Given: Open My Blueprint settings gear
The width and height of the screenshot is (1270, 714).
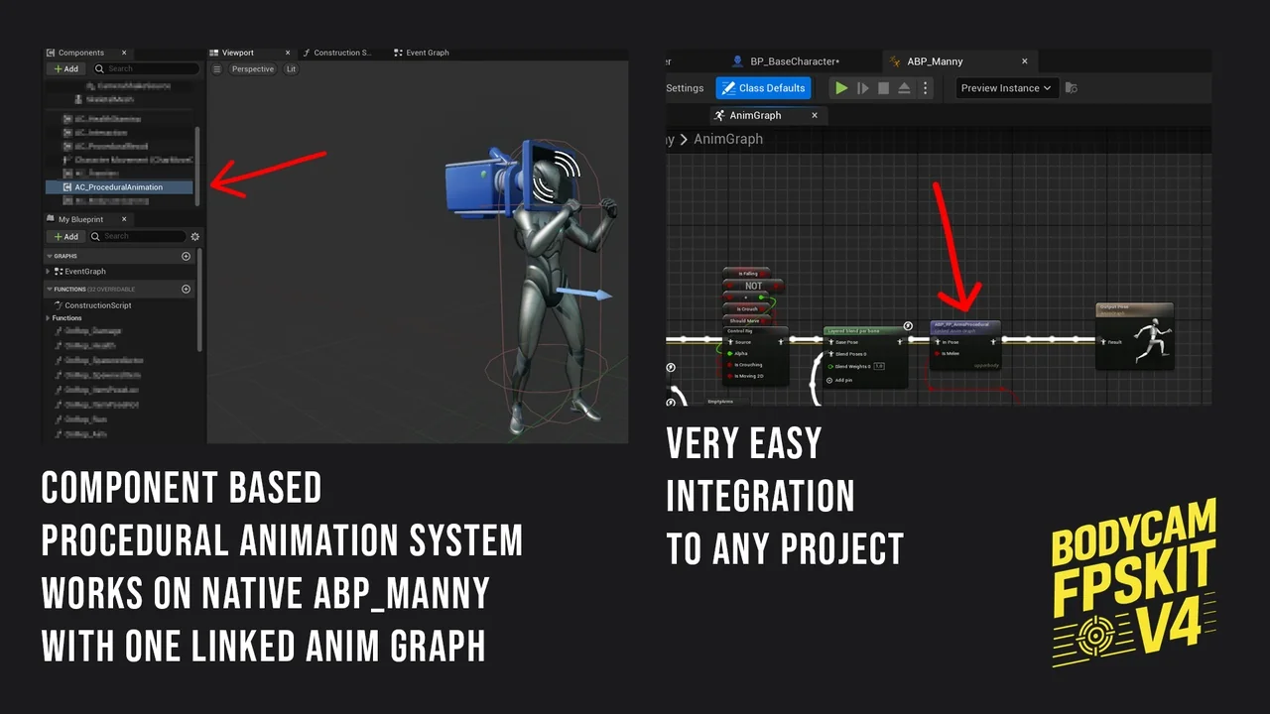Looking at the screenshot, I should click(x=194, y=237).
